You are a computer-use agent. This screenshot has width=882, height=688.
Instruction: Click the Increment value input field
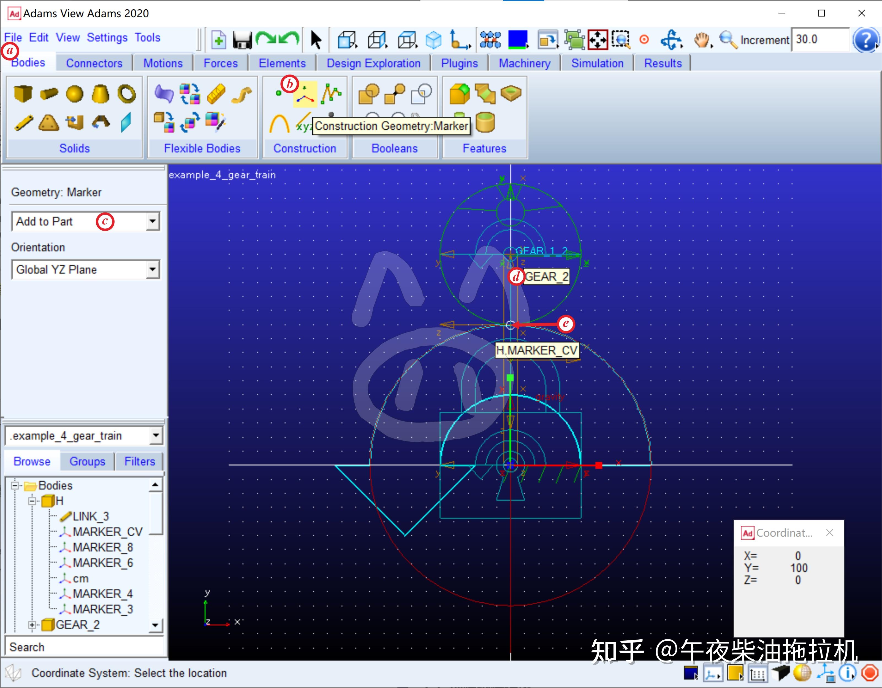click(x=820, y=40)
